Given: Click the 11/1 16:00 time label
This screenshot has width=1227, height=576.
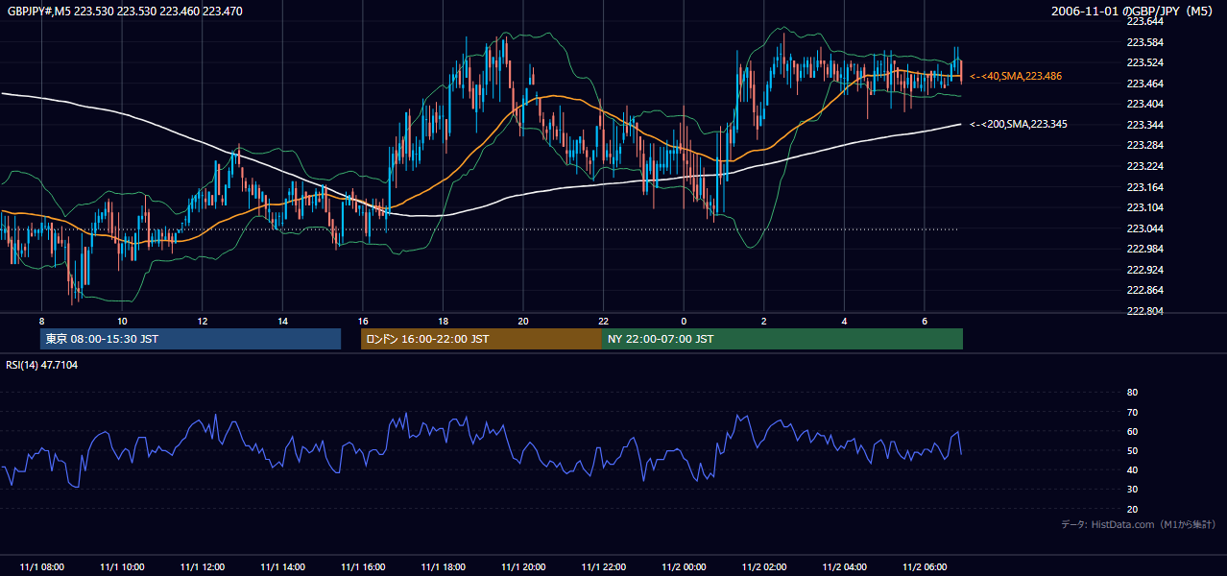Looking at the screenshot, I should 363,567.
